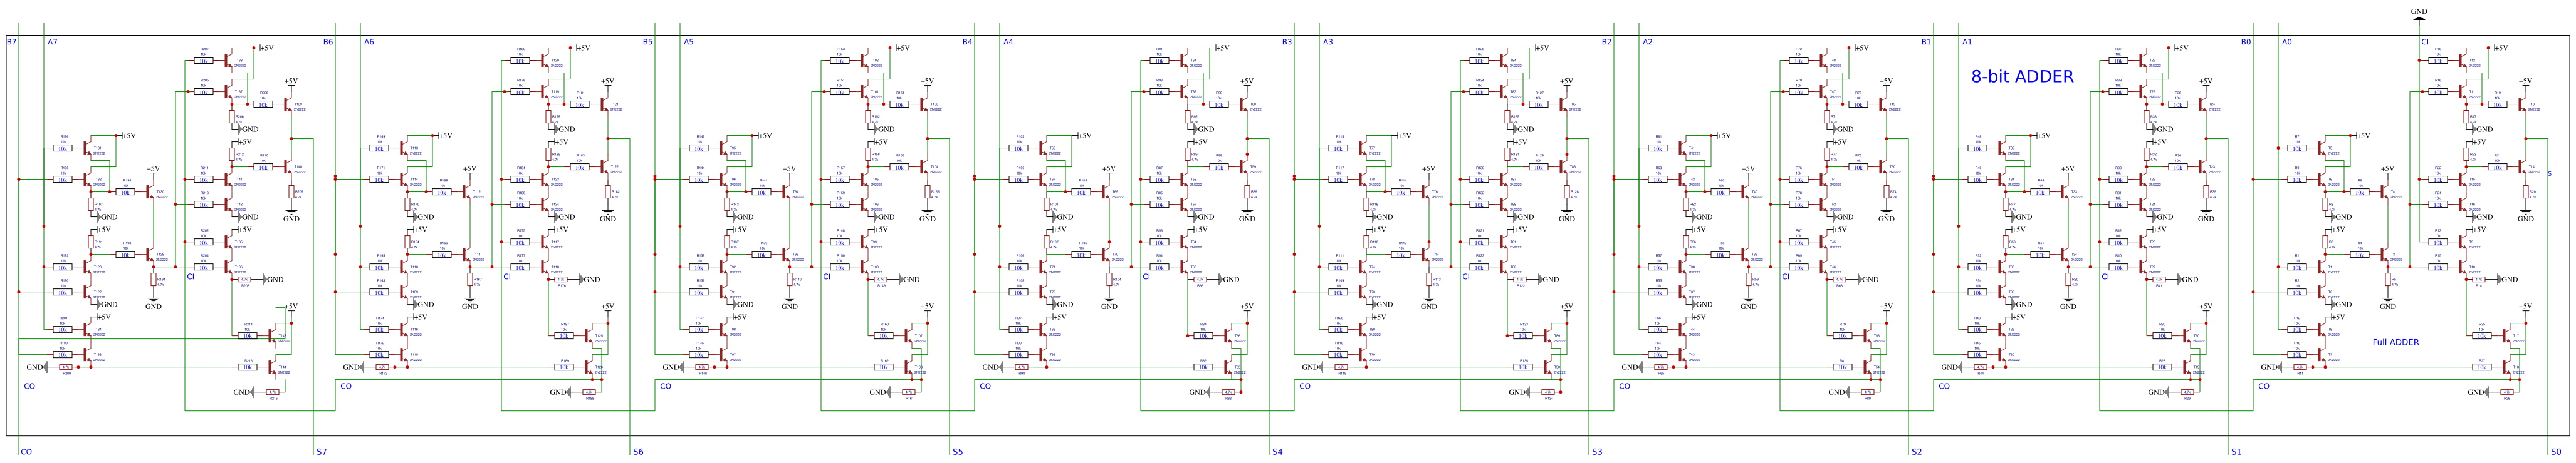
Task: Select the A1 input label
Action: click(1967, 42)
